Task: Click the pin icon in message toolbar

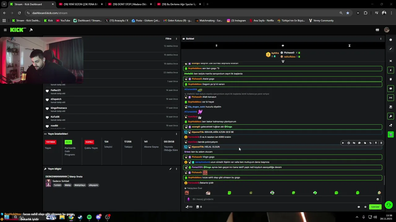Action: tap(376, 143)
